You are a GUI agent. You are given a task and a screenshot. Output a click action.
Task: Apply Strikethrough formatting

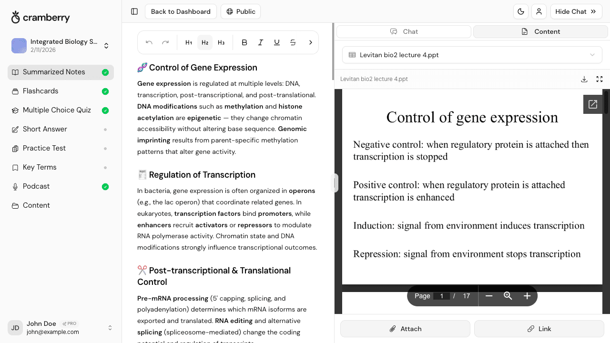[293, 42]
